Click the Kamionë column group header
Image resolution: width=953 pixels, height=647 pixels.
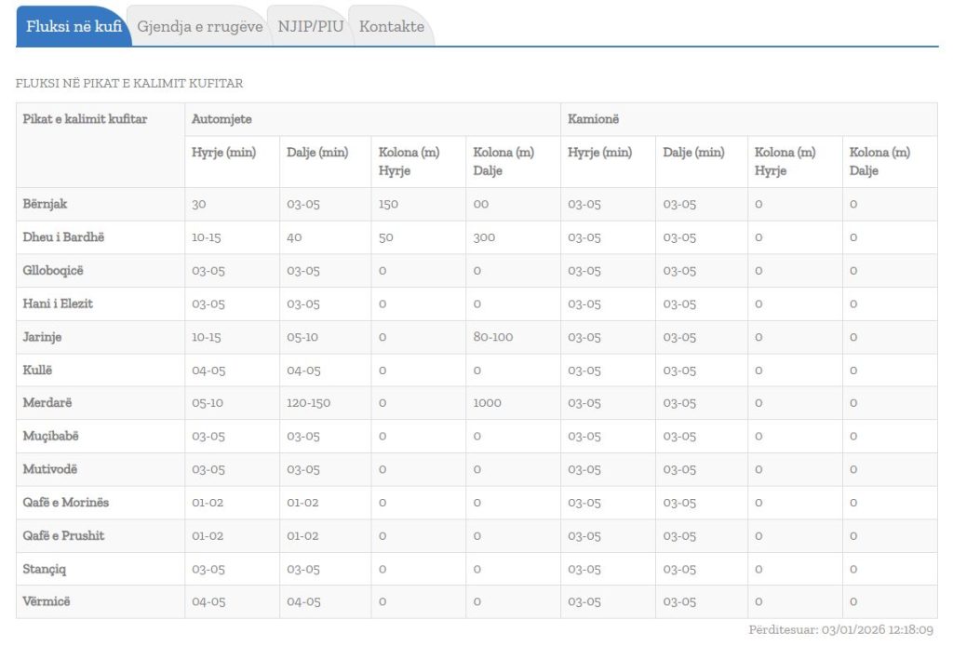click(594, 119)
